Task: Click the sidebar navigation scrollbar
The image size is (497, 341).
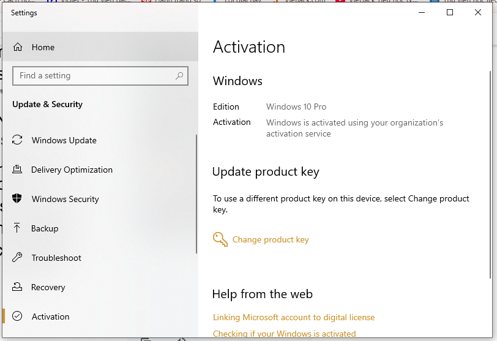Action: click(196, 193)
